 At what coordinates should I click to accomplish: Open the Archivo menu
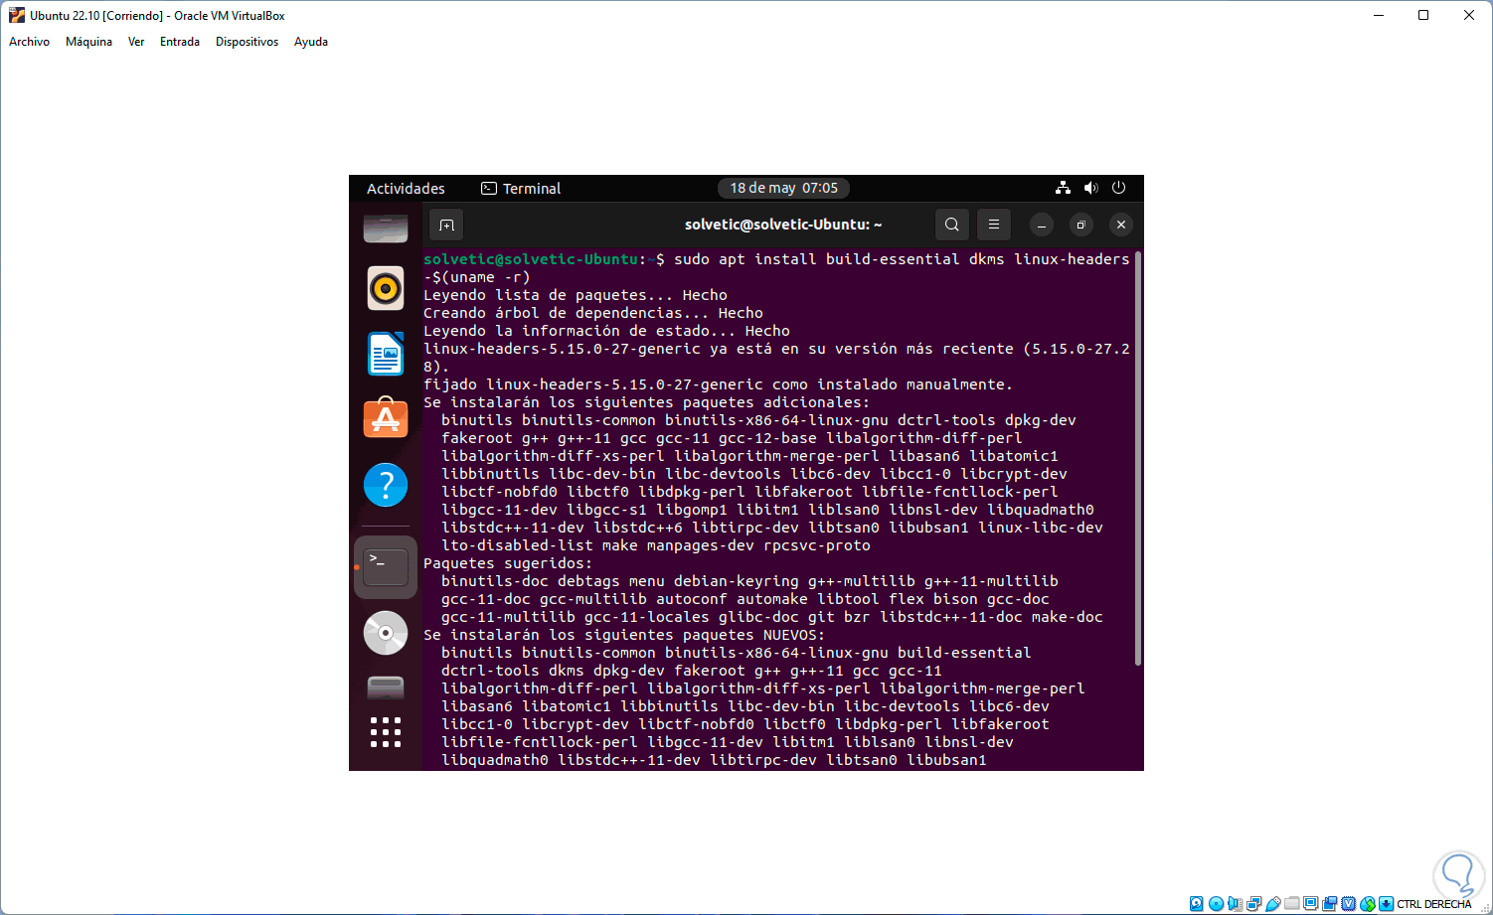tap(29, 42)
